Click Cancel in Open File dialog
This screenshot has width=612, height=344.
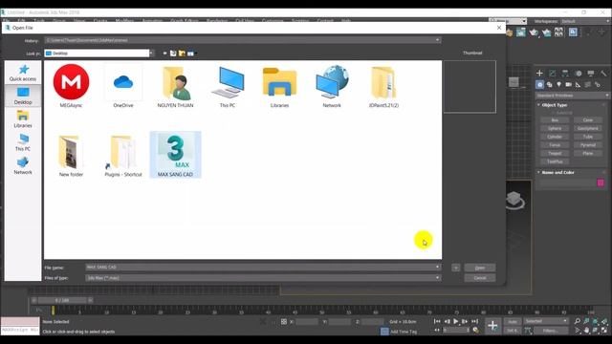[x=480, y=278]
